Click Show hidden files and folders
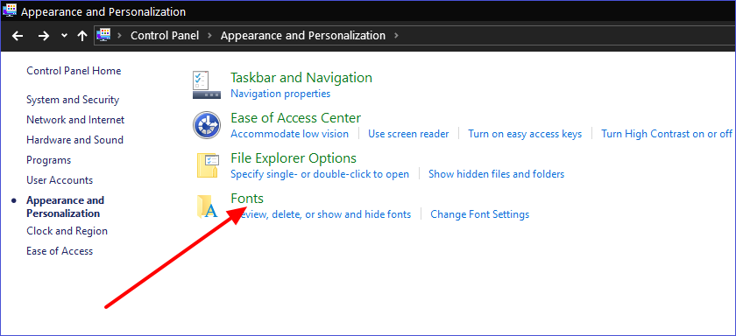736x336 pixels. point(496,174)
